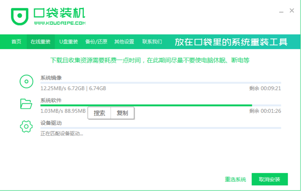The image size is (302, 191).
Task: Switch to the 在线重装 tab
Action: click(x=40, y=42)
